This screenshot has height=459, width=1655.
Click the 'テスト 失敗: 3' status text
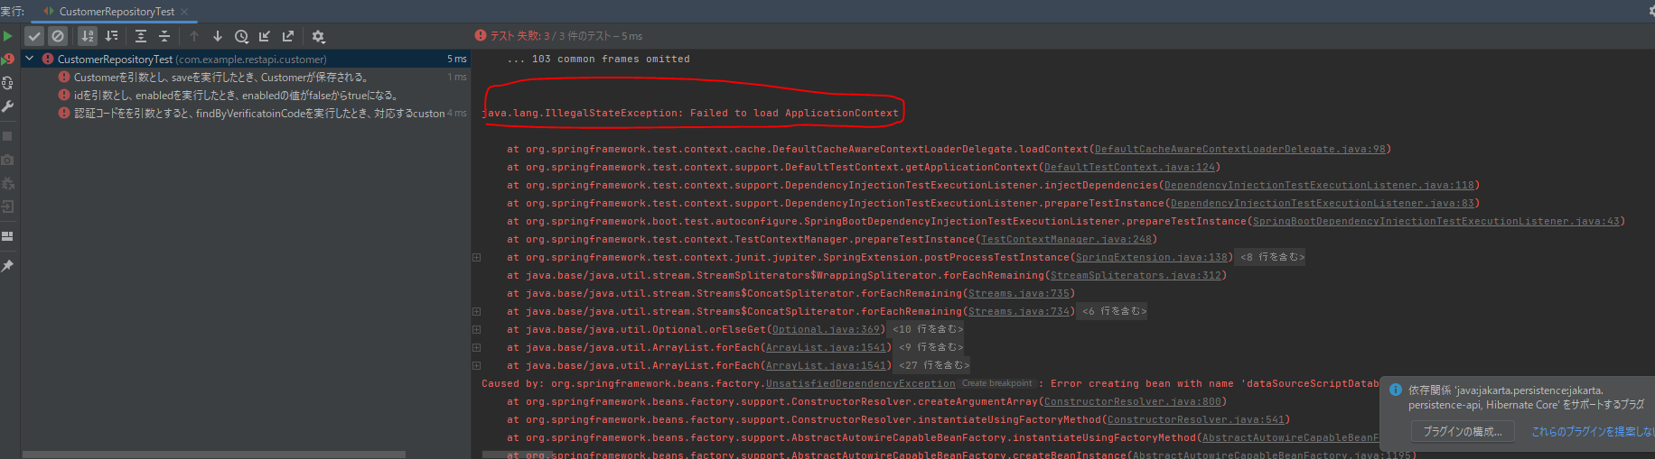coord(520,36)
